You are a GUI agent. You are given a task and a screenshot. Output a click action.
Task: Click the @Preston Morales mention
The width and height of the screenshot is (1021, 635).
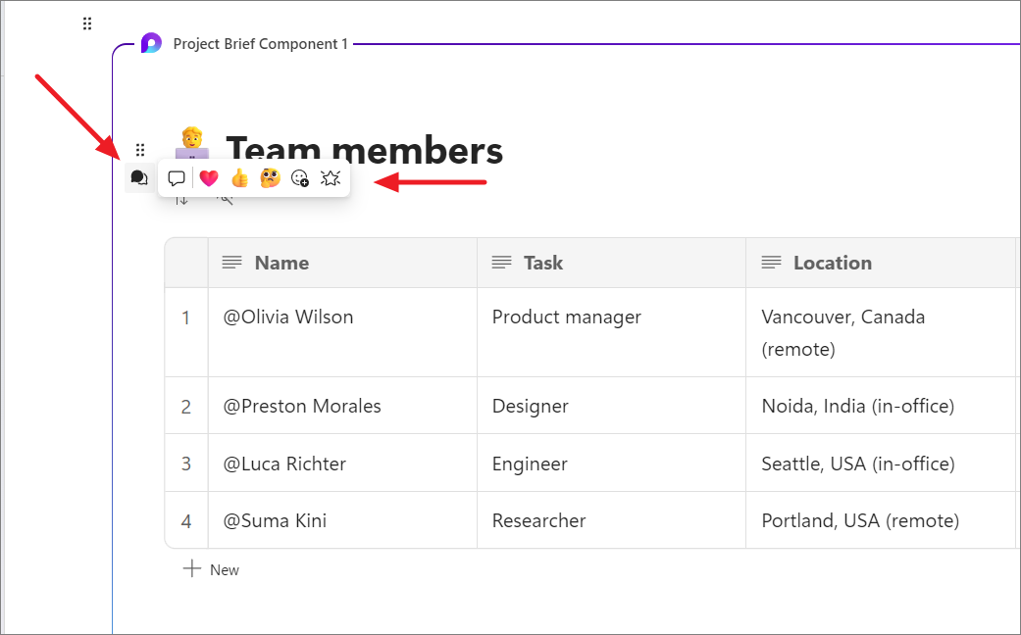click(x=302, y=406)
